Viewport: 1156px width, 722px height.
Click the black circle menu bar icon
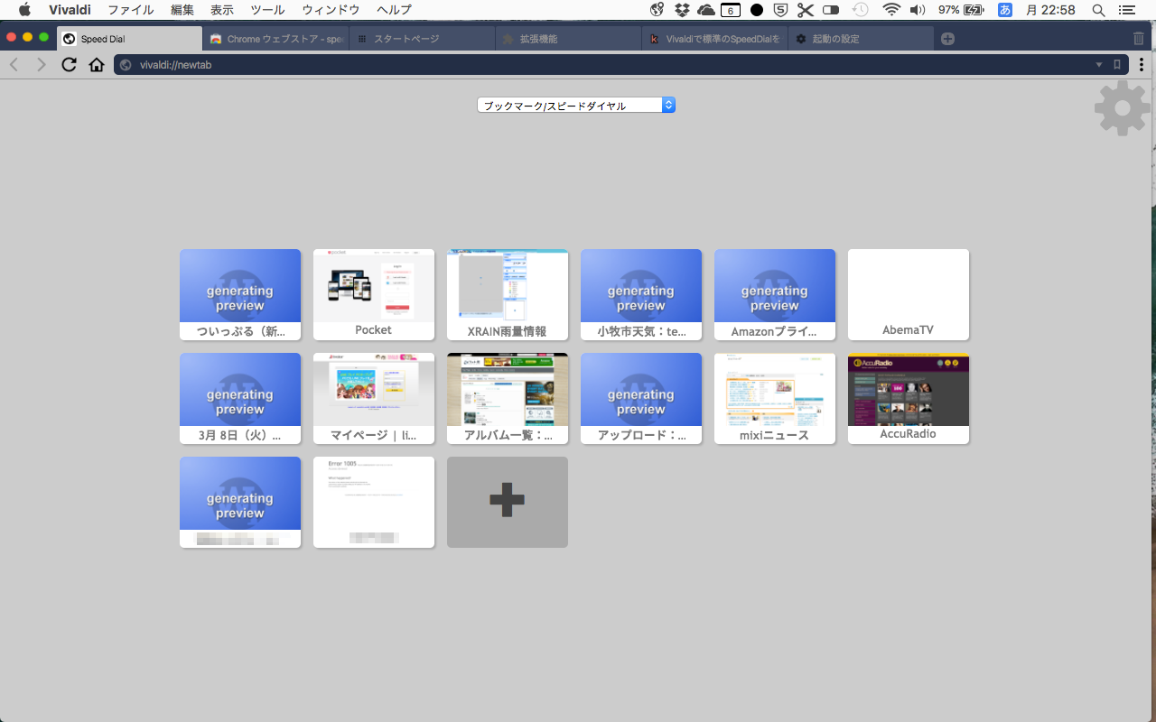756,10
